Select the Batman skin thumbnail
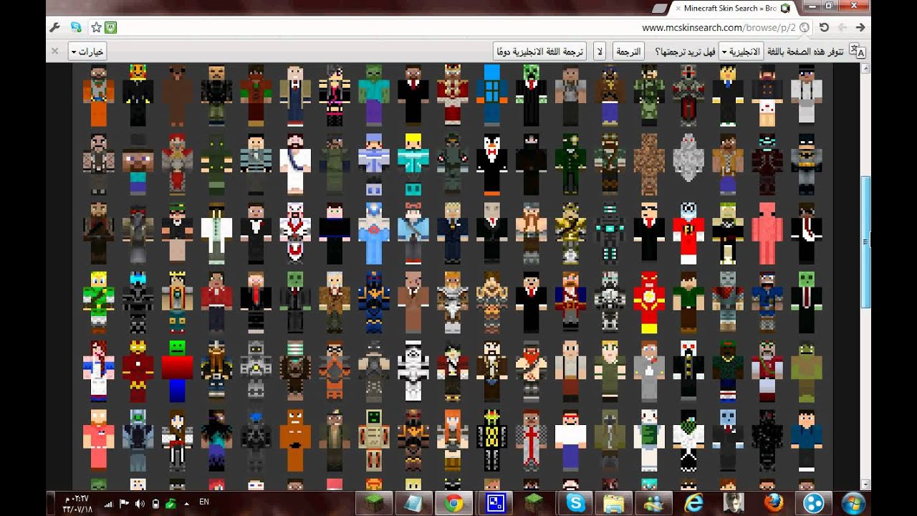Viewport: 917px width, 516px height. [x=806, y=163]
